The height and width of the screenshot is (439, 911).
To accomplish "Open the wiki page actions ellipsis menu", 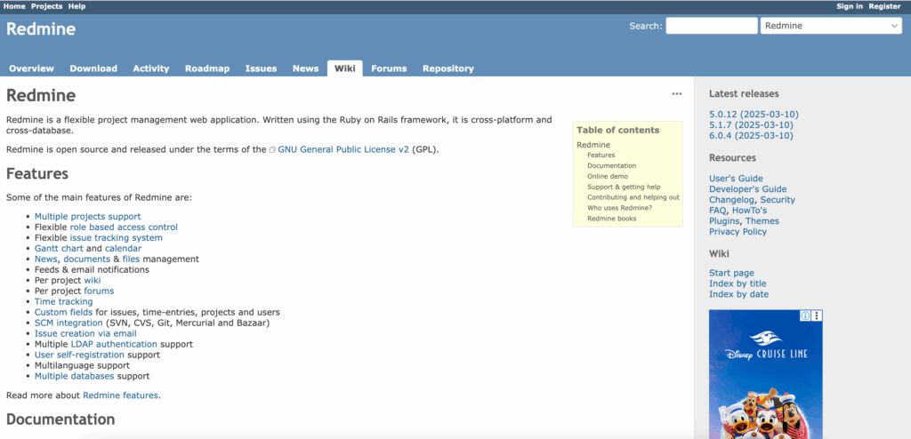I will click(x=677, y=93).
